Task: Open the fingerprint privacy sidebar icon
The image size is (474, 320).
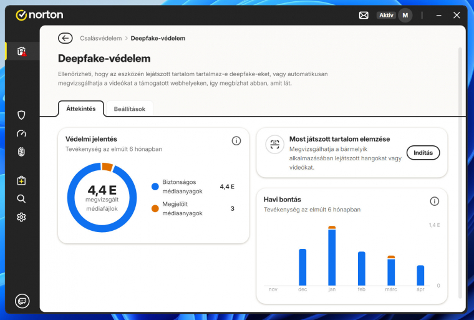Action: coord(21,152)
